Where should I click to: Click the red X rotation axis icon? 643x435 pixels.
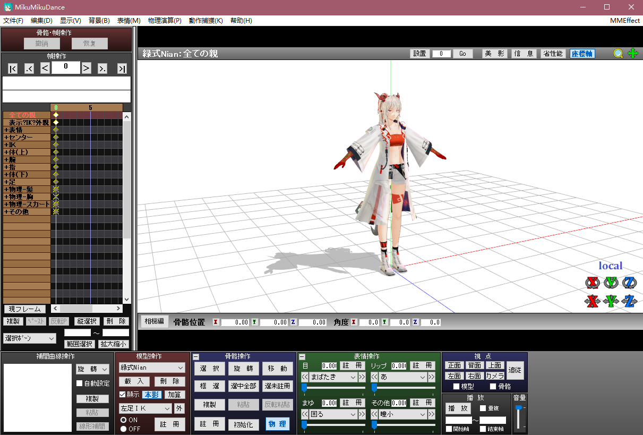592,283
